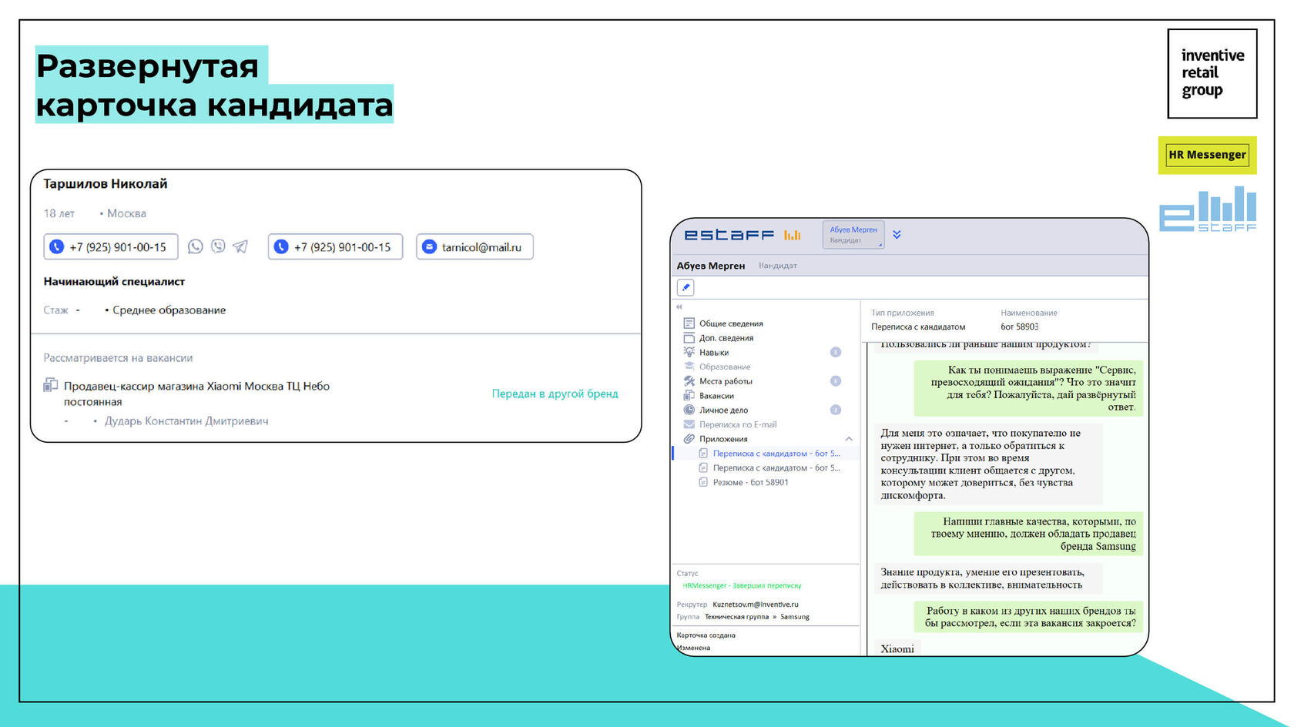Screen dimensions: 1294x727
Task: Click the 18 лет age text
Action: point(59,213)
